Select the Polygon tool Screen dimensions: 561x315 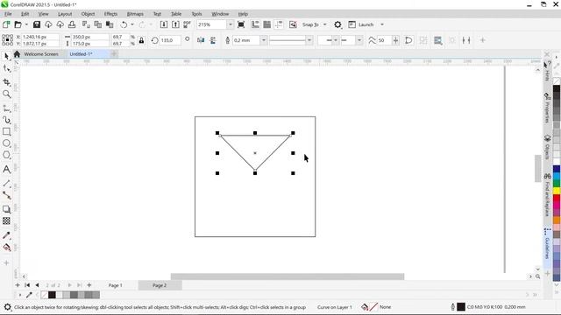point(6,156)
